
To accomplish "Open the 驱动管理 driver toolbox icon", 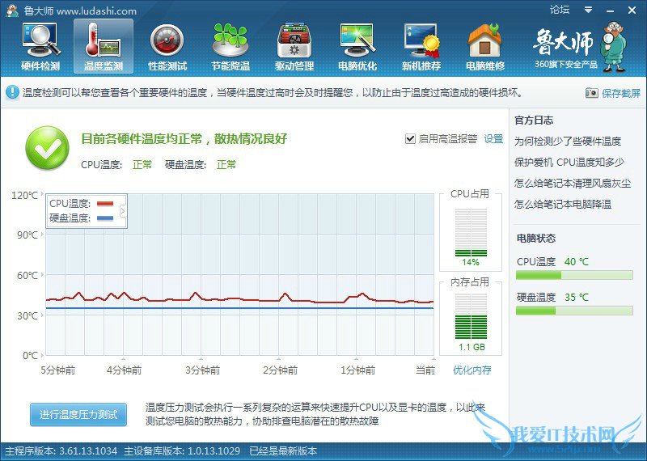I will (294, 47).
